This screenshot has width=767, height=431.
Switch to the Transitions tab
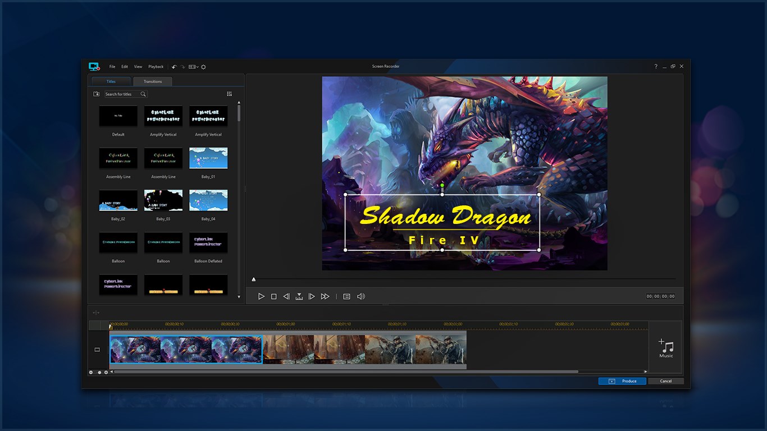pos(153,81)
